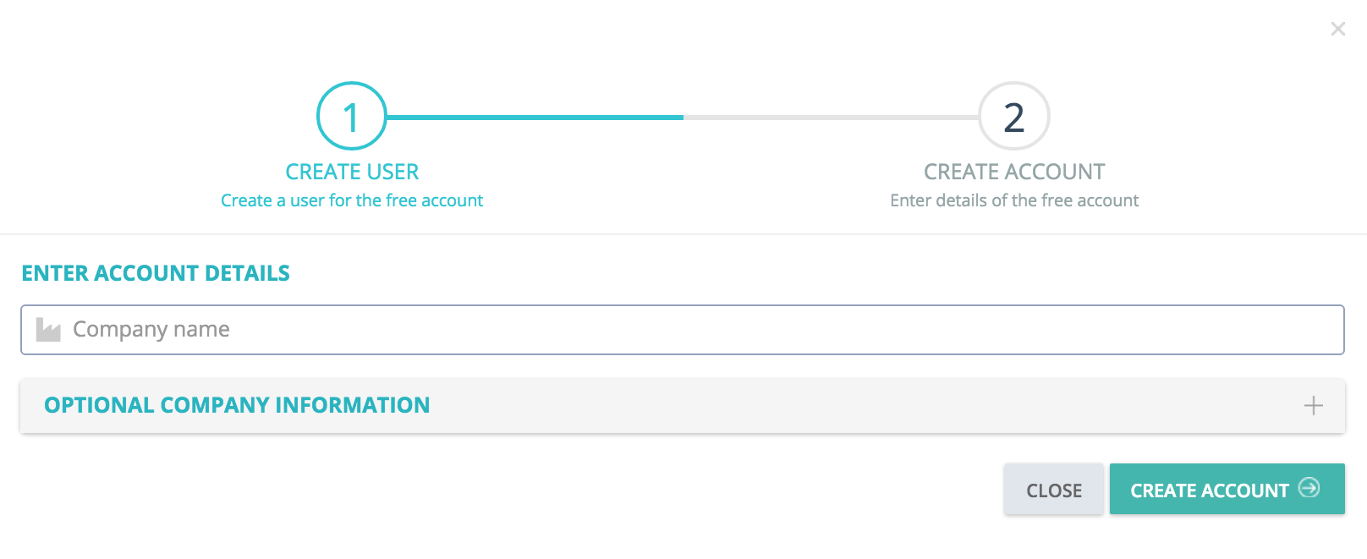Click the plus icon on Optional Company Information
Viewport: 1367px width, 559px height.
(x=1313, y=406)
